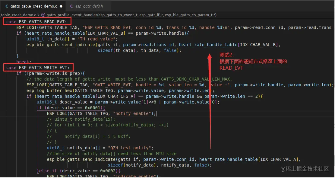Click the line 'case ESP_GATTS_READ_EVT:'
This screenshot has width=335, height=178.
pyautogui.click(x=36, y=22)
